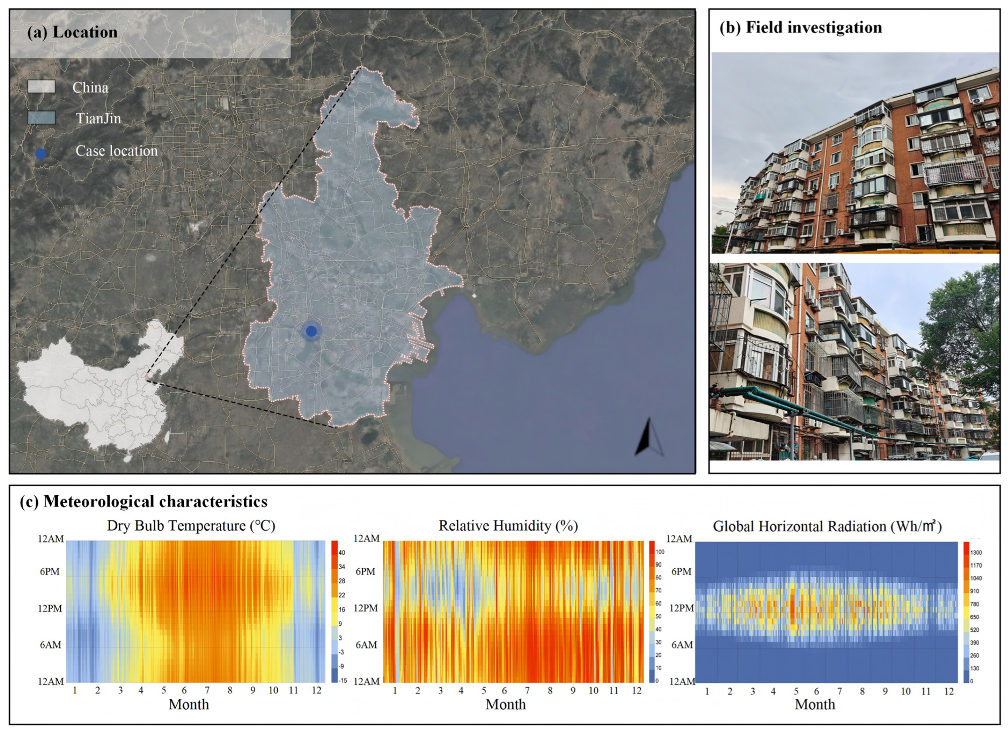Click the upper field investigation building photo
This screenshot has width=1008, height=734.
click(855, 152)
